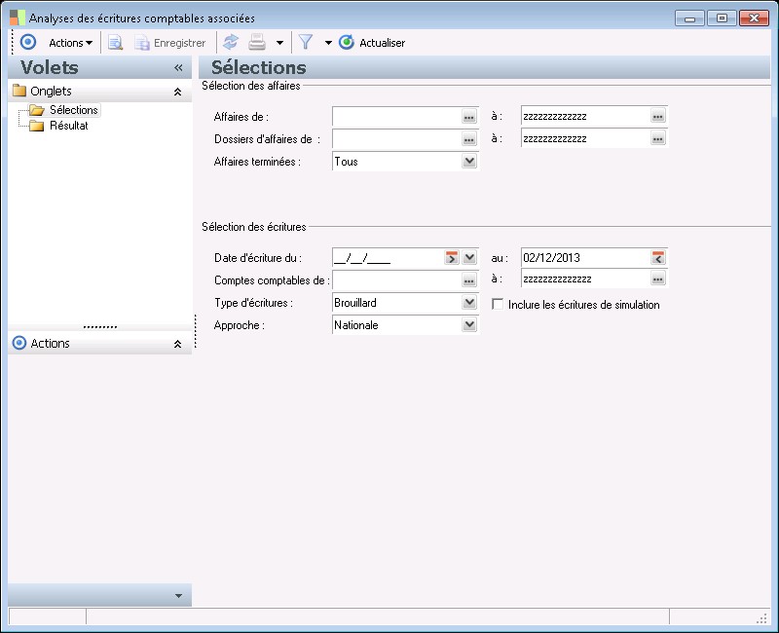Open the 'Type d'écritures' Brouillard dropdown
This screenshot has height=633, width=779.
(469, 303)
